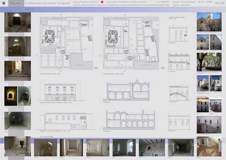226x160 pixels.
Task: Open the Sezione B-B section drawing
Action: (129, 120)
